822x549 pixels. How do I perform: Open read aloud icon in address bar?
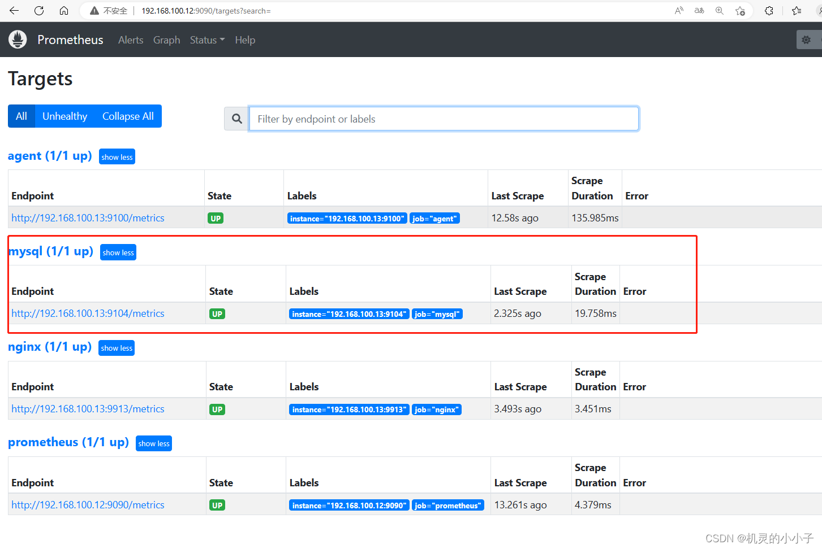pos(679,11)
